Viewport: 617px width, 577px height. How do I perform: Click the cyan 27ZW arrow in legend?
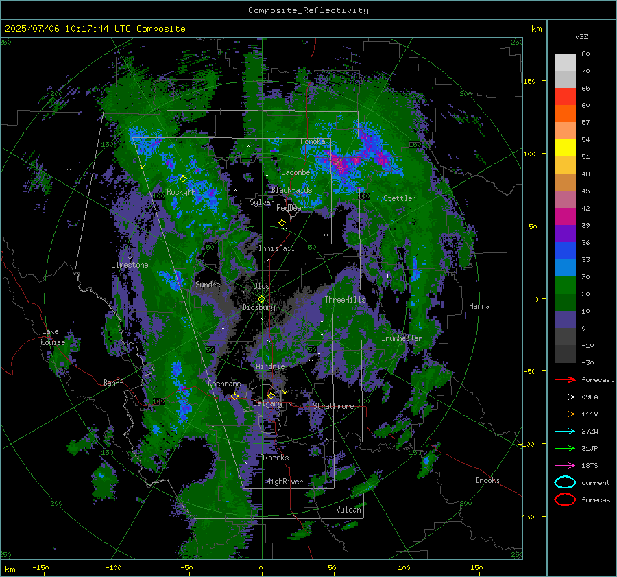click(565, 432)
